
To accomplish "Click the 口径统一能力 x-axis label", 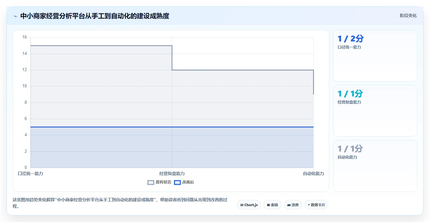I will coord(30,174).
